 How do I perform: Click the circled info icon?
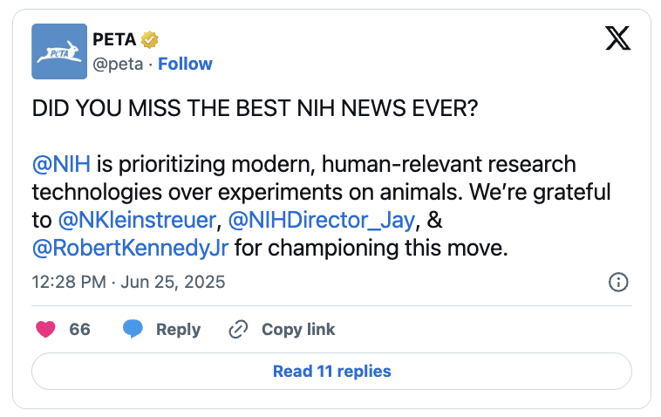pos(618,282)
